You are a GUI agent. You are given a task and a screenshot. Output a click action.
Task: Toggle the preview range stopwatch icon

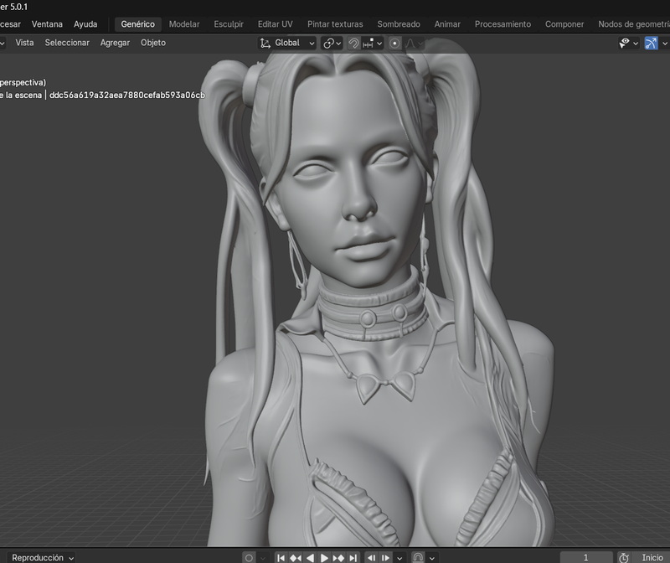pyautogui.click(x=624, y=557)
